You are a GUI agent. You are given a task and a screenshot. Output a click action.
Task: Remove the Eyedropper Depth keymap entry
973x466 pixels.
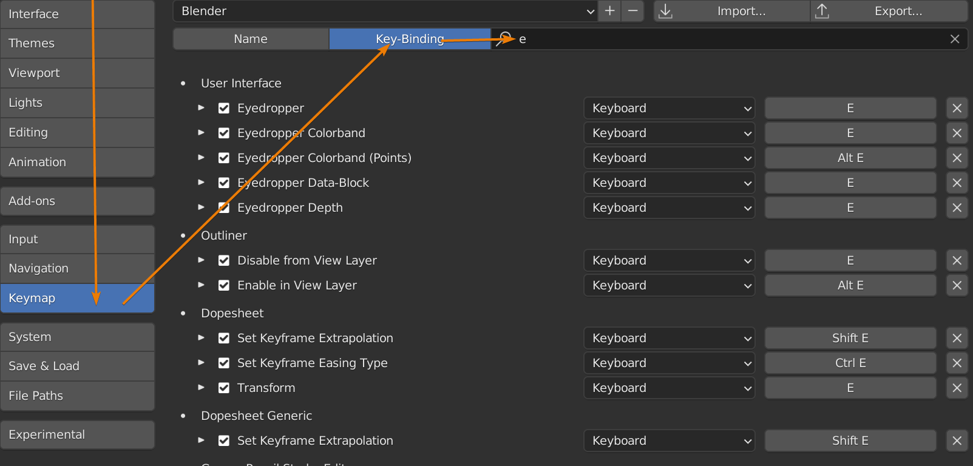pyautogui.click(x=957, y=208)
